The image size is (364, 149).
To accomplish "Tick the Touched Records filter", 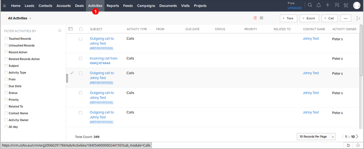I will point(6,39).
